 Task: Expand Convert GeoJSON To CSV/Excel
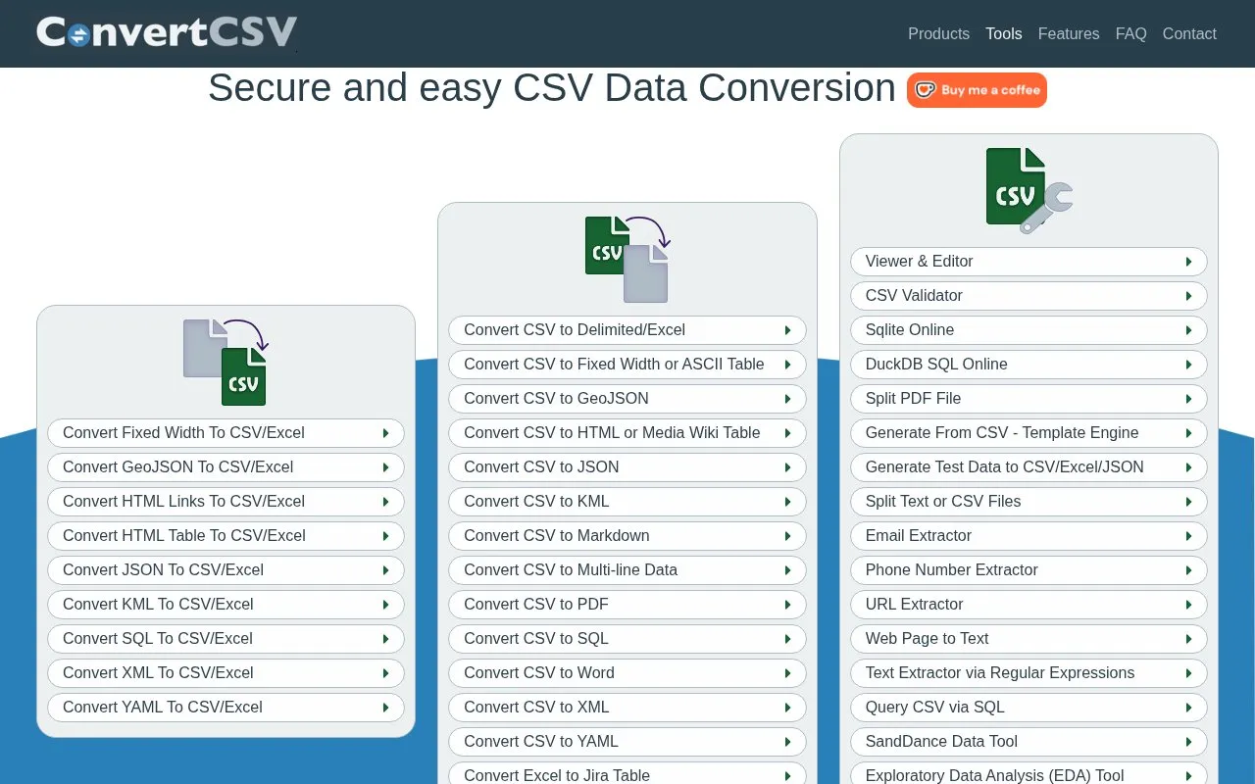pos(226,467)
